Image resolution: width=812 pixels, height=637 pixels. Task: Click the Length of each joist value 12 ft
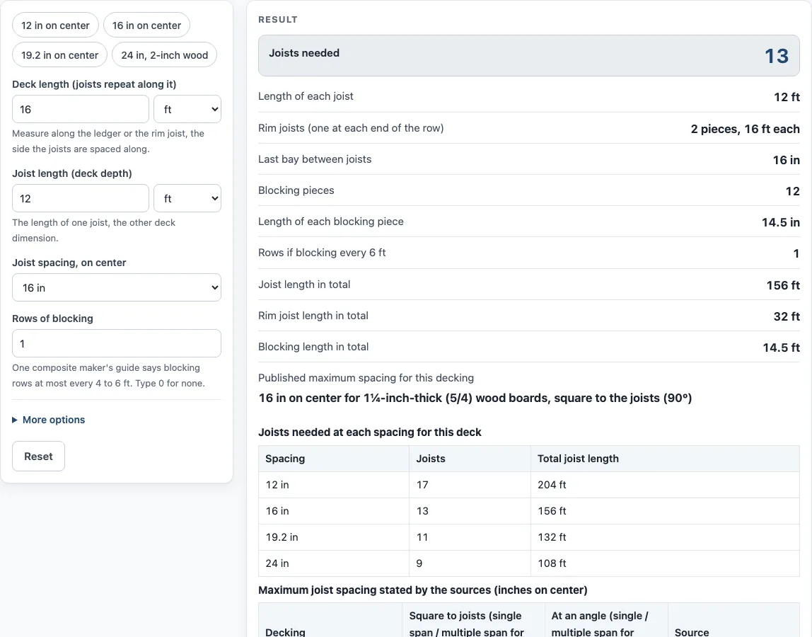point(787,98)
